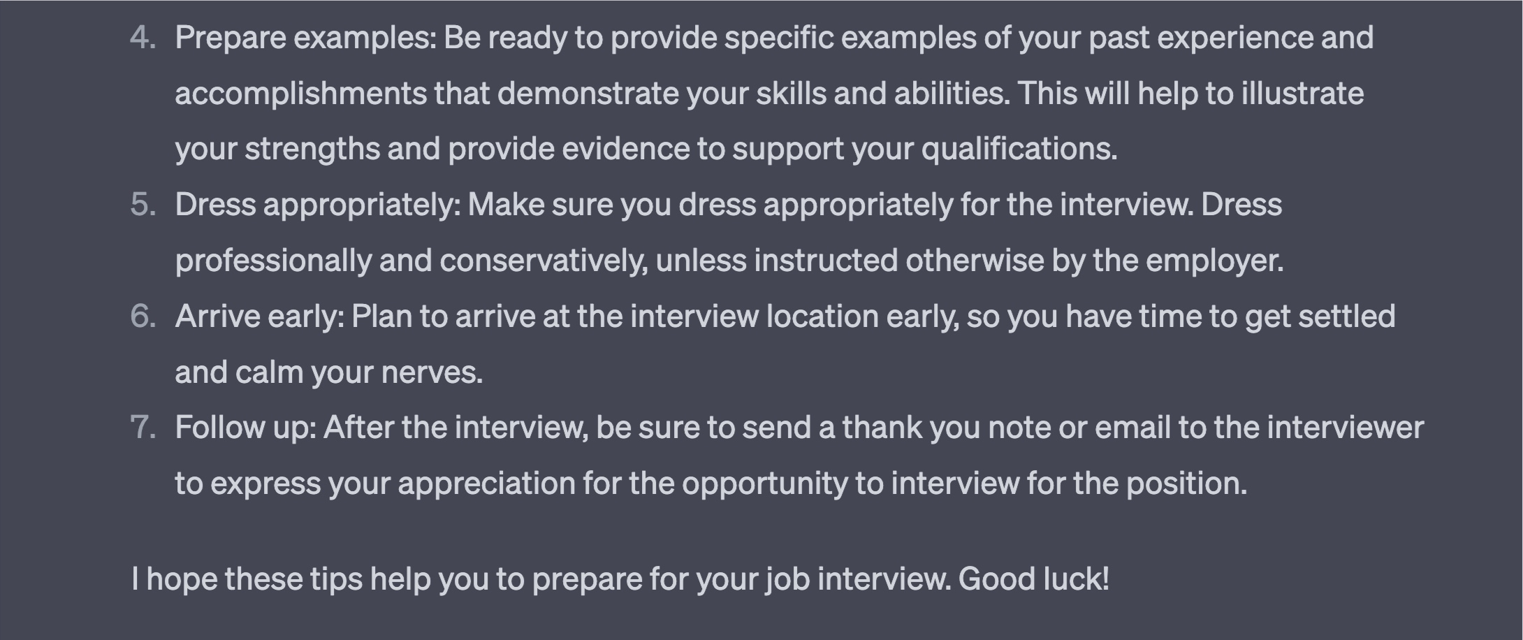Click the "Follow up:" heading text
The height and width of the screenshot is (640, 1523).
coord(246,428)
